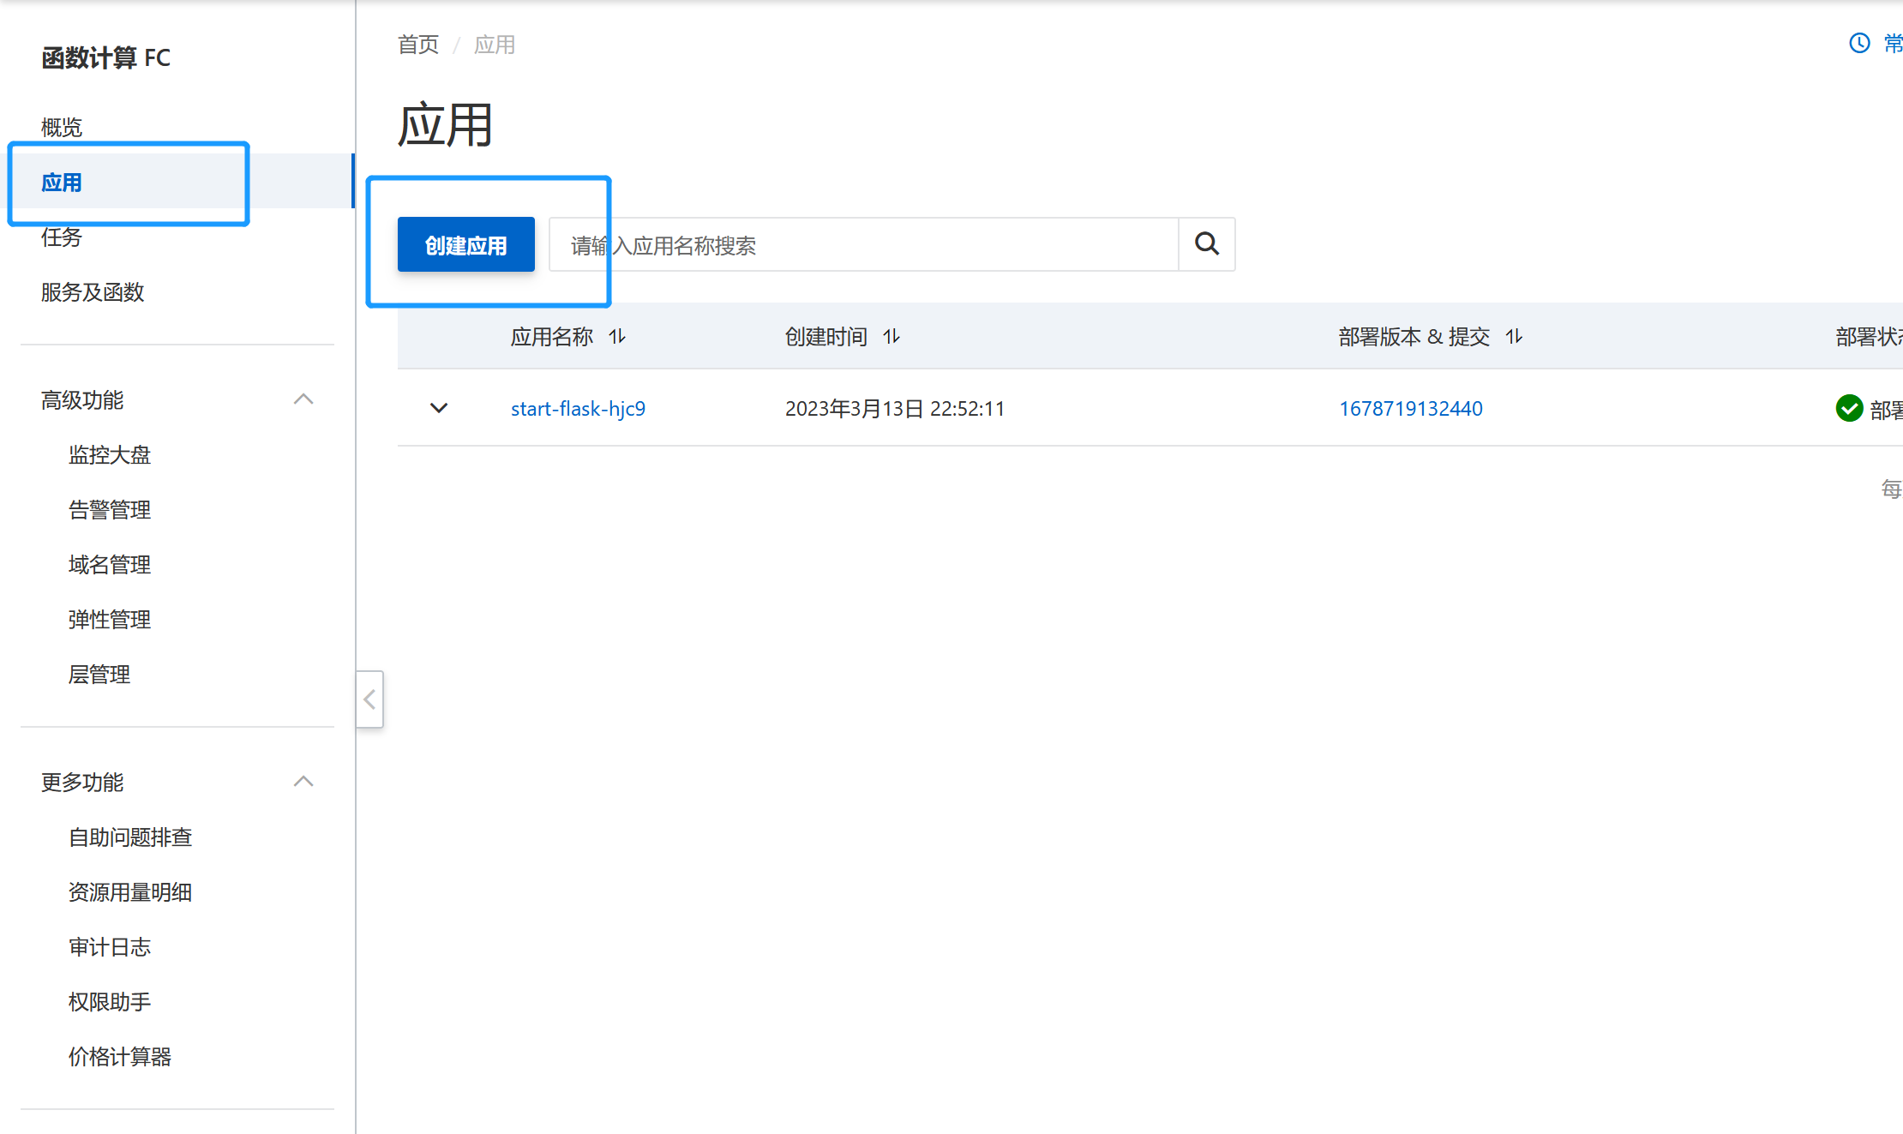This screenshot has height=1134, width=1903.
Task: Select the 告警管理 sidebar option
Action: point(109,509)
